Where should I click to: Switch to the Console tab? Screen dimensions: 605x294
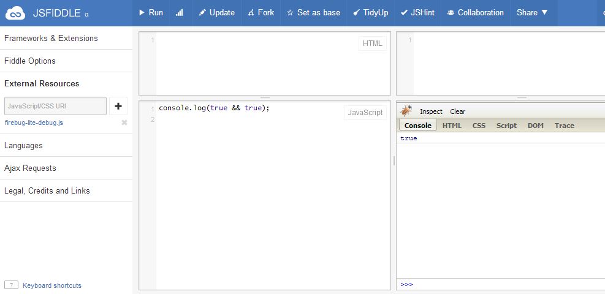click(418, 125)
